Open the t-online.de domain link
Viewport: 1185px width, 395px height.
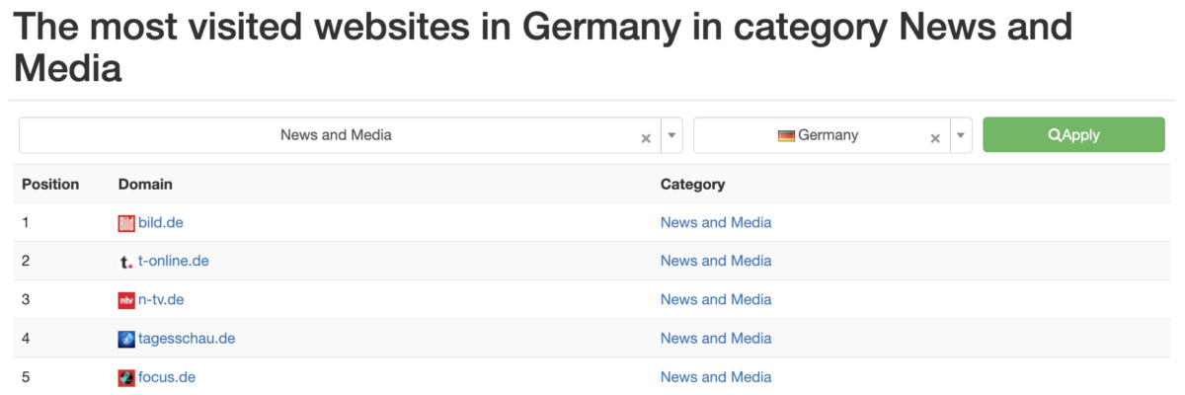click(174, 262)
